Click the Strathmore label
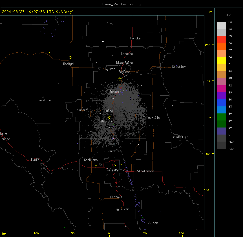 click(145, 171)
